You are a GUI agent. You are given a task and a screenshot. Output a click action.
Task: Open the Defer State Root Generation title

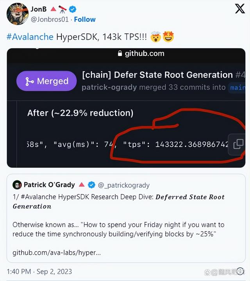pos(157,75)
